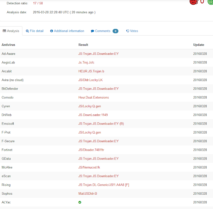This screenshot has height=209, width=213.
Task: Select the AegisLab result Js.Troj.Js!c
Action: (x=86, y=62)
